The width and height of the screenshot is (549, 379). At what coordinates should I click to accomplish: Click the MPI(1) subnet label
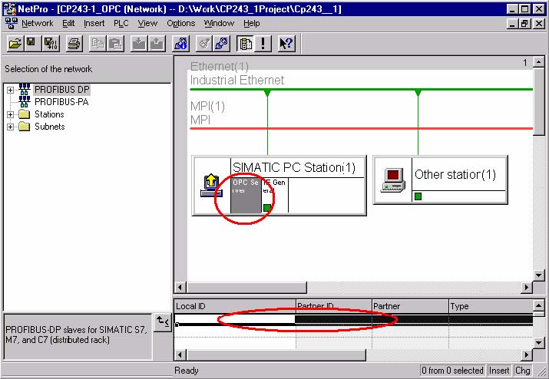(207, 106)
